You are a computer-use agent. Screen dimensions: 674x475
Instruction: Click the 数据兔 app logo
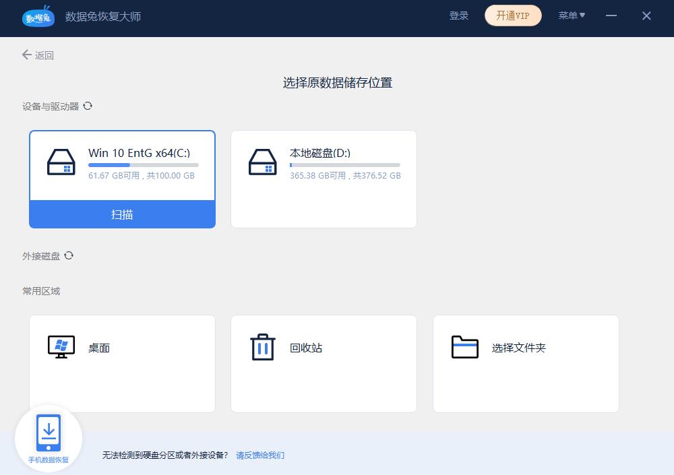pyautogui.click(x=38, y=18)
